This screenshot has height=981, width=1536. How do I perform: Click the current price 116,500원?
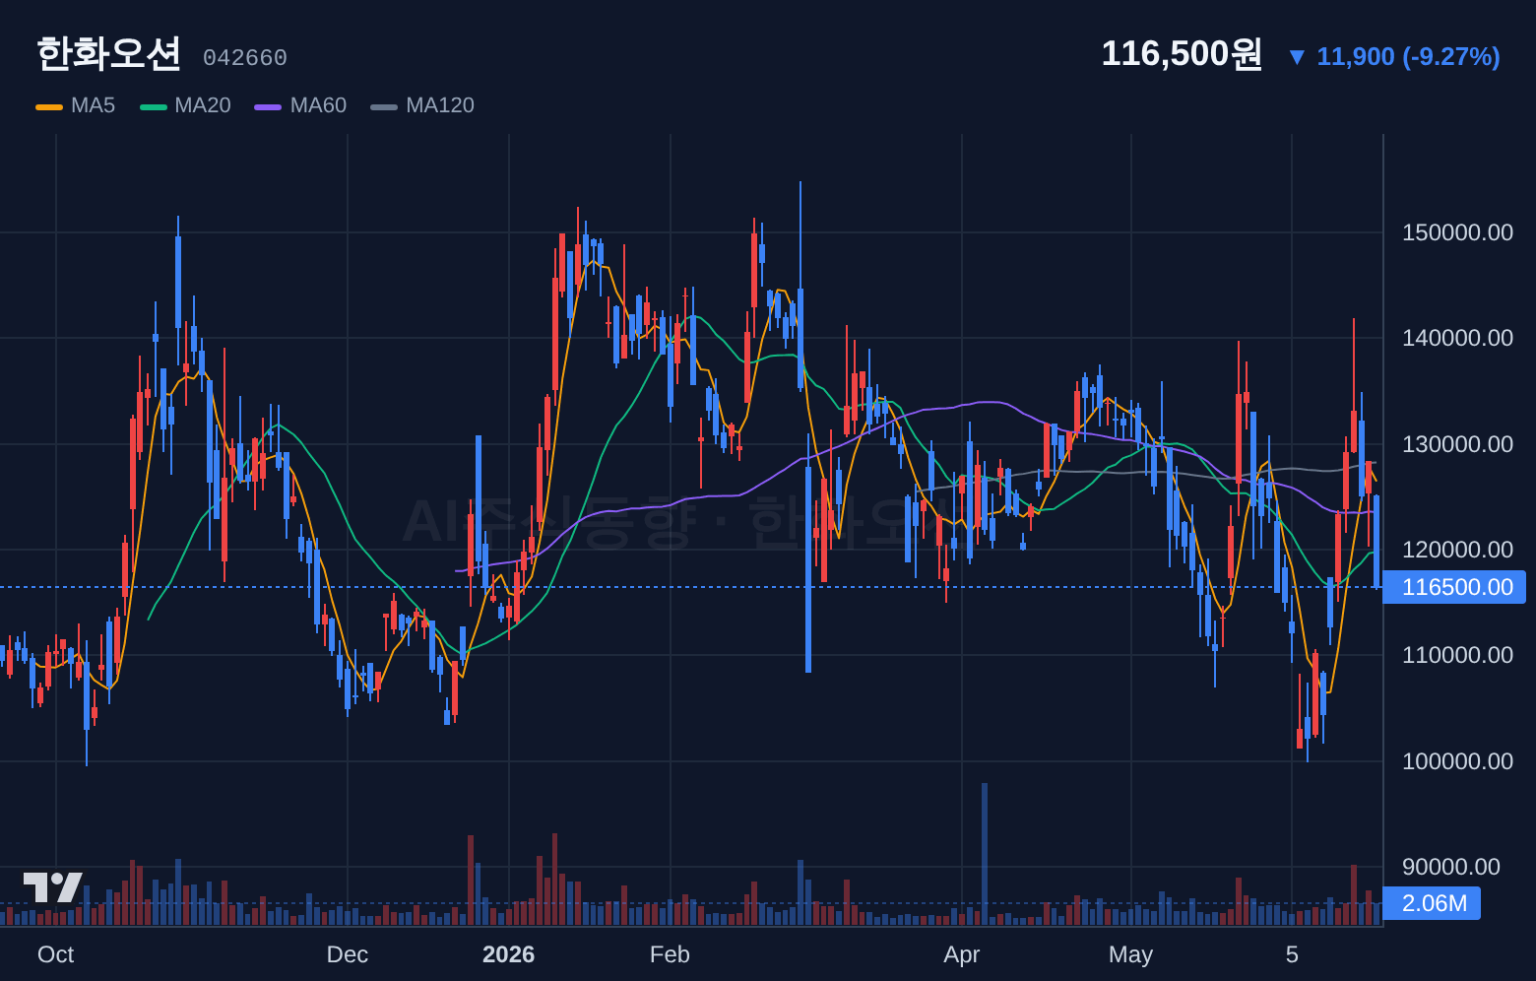1182,53
